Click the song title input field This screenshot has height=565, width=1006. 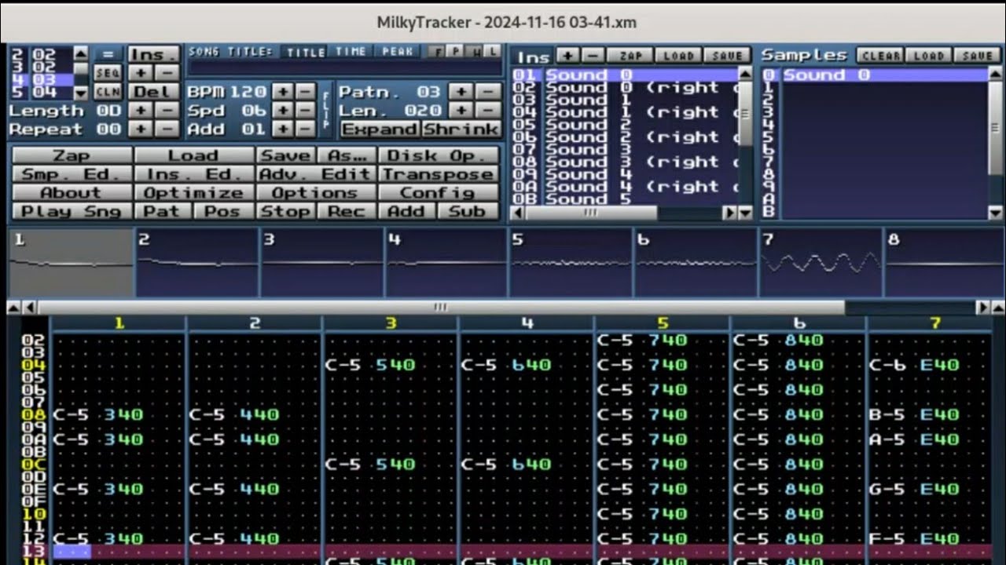click(x=344, y=69)
